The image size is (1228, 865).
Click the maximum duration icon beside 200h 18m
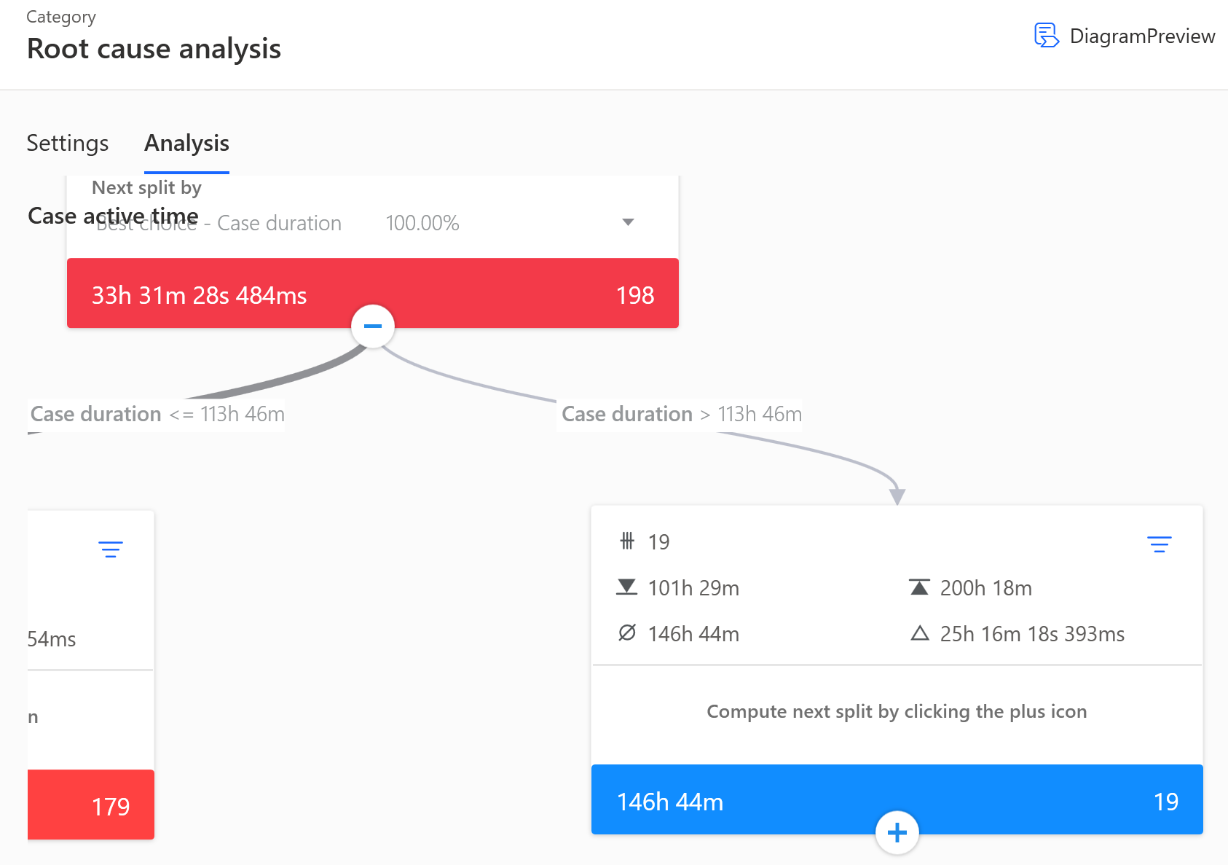coord(919,587)
